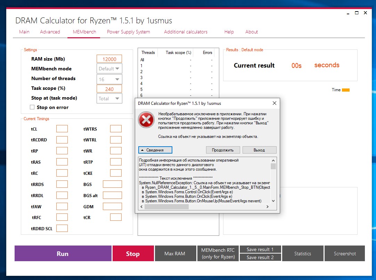Click details box horizontal scrollbar right arrow
The image size is (376, 280).
tap(268, 207)
